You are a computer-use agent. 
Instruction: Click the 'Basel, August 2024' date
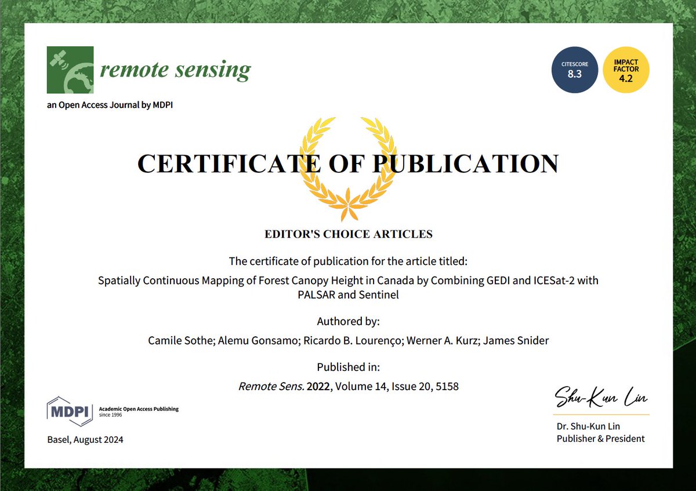[85, 439]
